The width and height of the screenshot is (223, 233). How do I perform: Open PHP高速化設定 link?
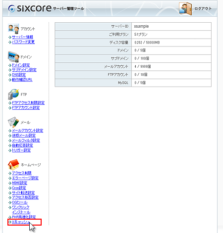pyautogui.click(x=24, y=217)
